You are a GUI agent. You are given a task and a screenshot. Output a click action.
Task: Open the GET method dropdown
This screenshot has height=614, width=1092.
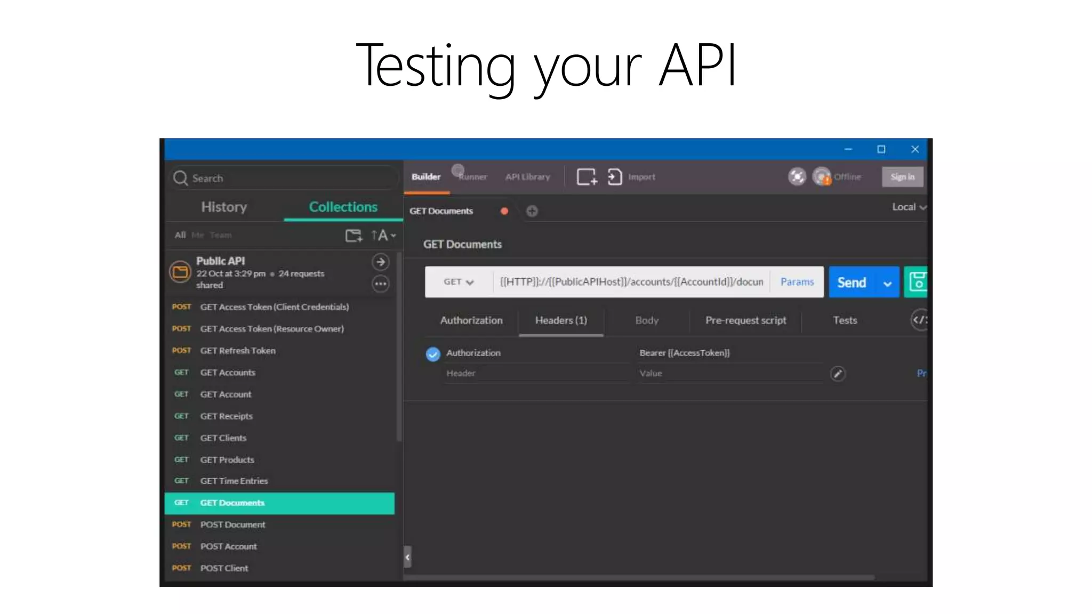point(459,282)
